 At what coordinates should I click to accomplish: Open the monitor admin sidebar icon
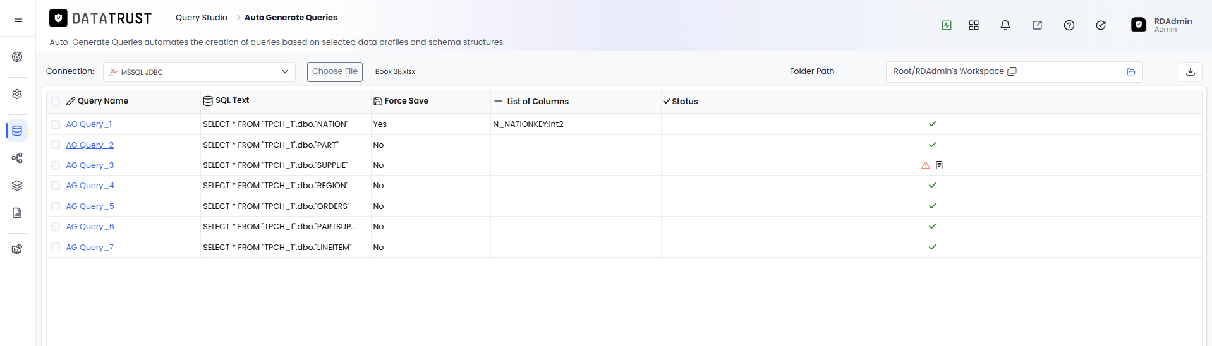pyautogui.click(x=17, y=249)
